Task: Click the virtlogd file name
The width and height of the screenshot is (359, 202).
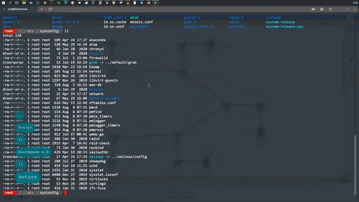Action: [97, 183]
